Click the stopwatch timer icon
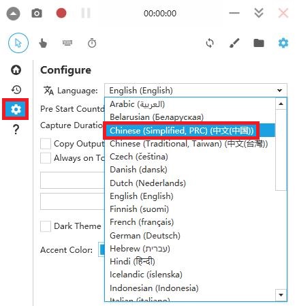Screen dimensions: 297x306 click(x=92, y=43)
